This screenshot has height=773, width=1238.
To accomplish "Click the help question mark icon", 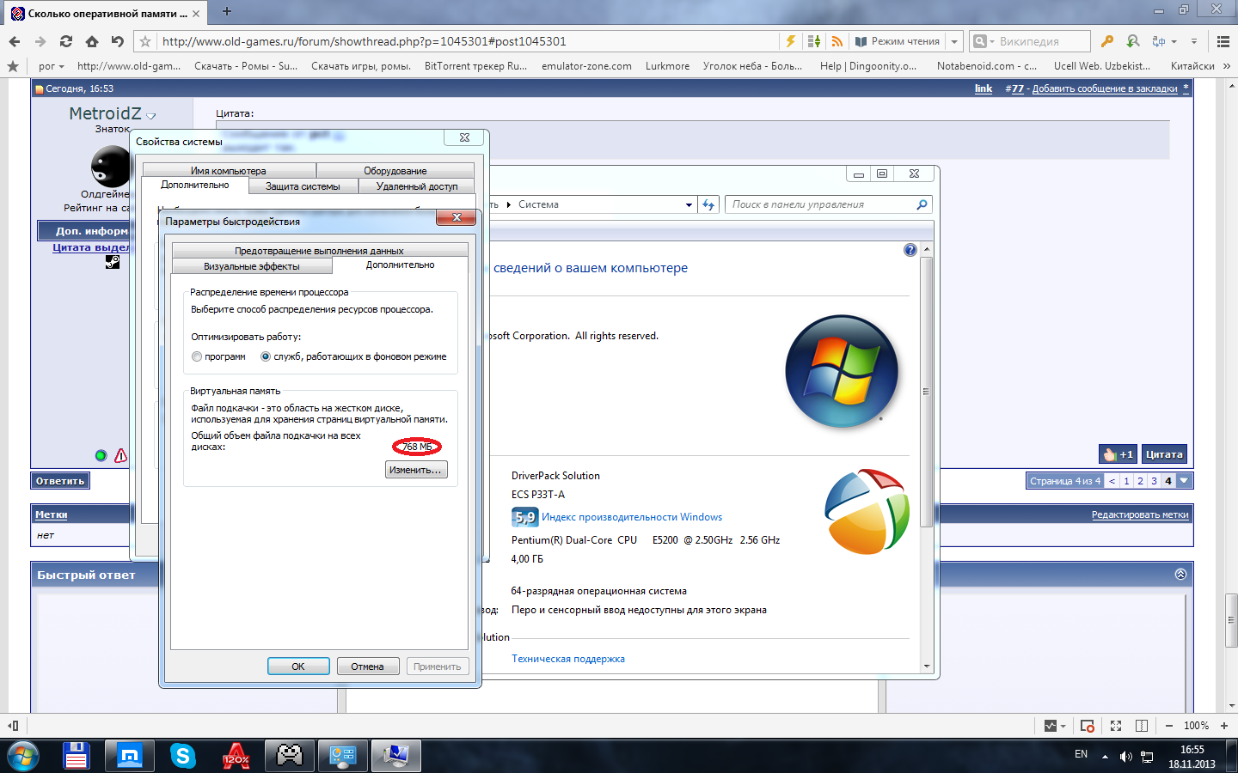I will click(910, 250).
